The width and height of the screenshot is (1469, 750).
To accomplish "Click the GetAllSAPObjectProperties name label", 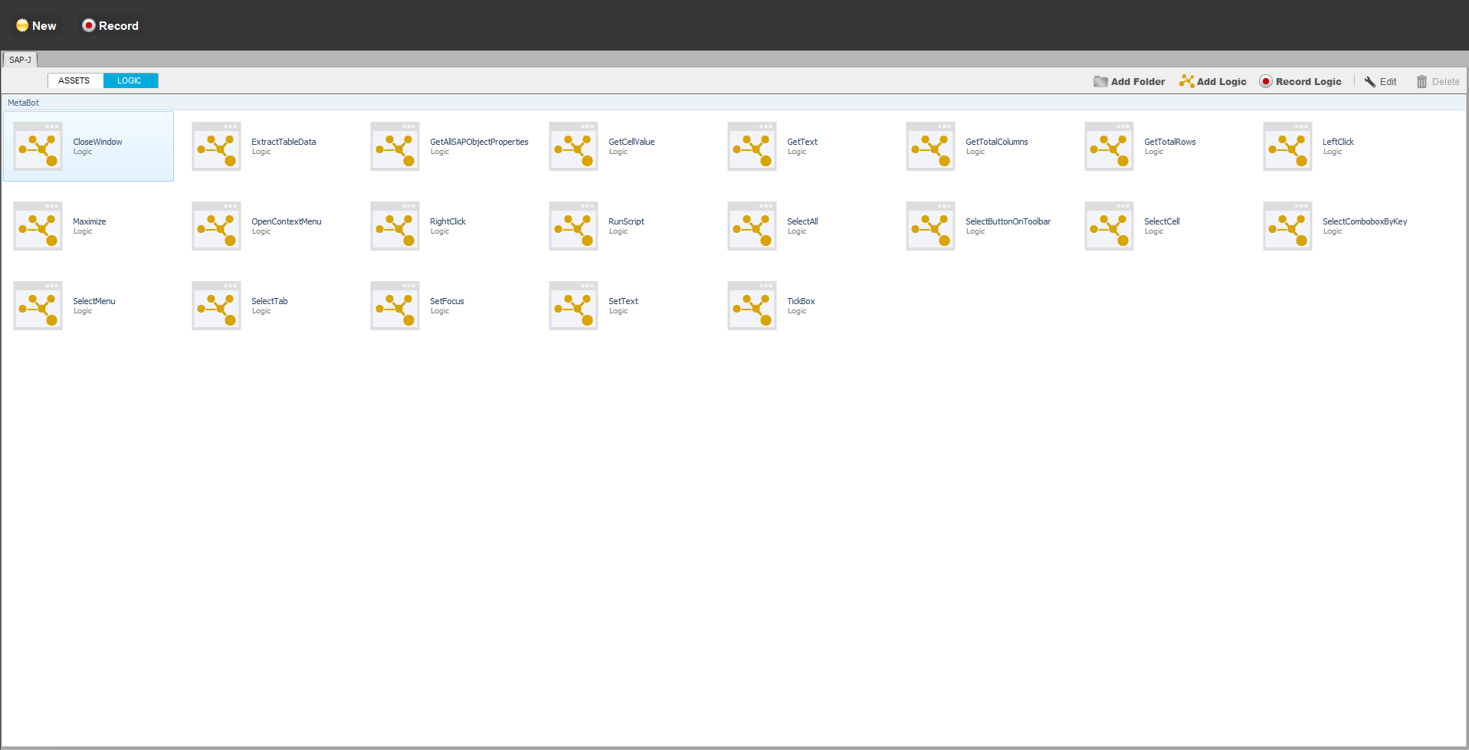I will [479, 142].
